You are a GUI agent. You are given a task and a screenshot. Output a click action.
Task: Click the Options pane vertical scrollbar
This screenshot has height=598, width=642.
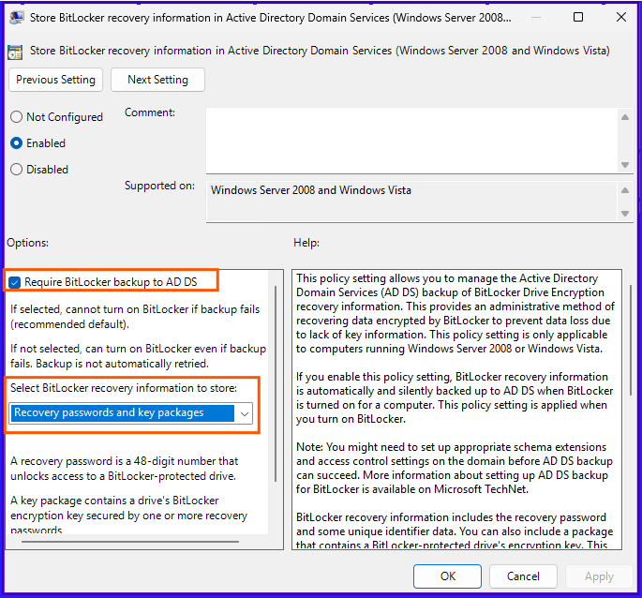(x=275, y=375)
